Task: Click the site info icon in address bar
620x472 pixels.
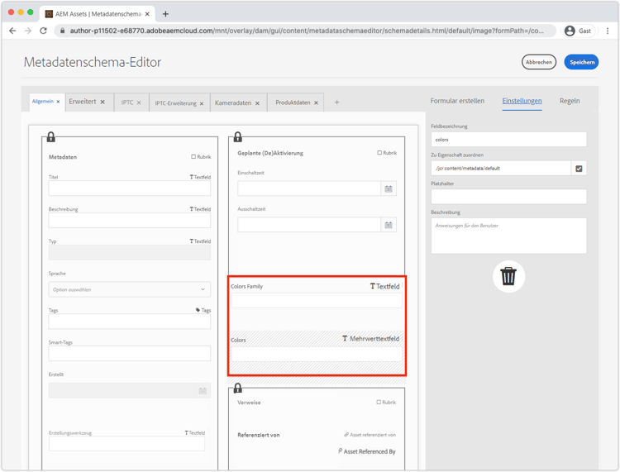Action: (62, 31)
